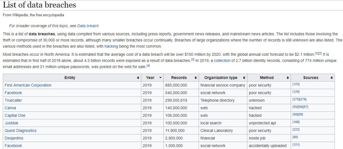Image resolution: width=343 pixels, height=149 pixels.
Task: Click citation [4] after 'for sale'
Action: coord(148,65)
